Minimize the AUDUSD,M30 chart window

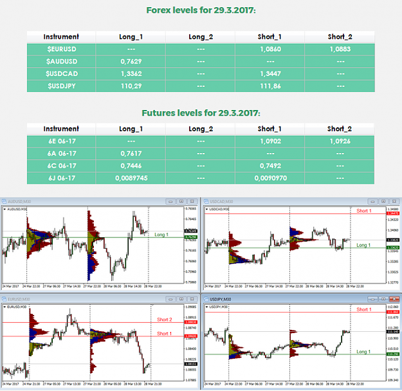click(170, 201)
